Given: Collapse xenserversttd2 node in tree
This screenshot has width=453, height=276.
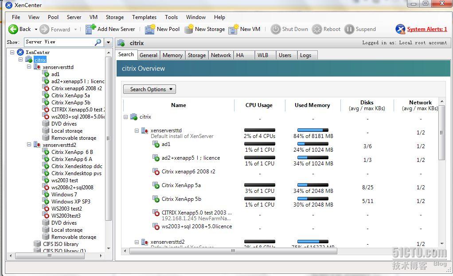Looking at the screenshot, I should (x=29, y=145).
